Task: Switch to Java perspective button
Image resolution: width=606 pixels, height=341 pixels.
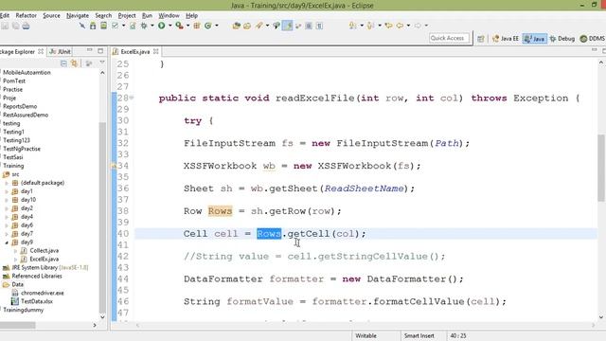Action: coord(534,39)
